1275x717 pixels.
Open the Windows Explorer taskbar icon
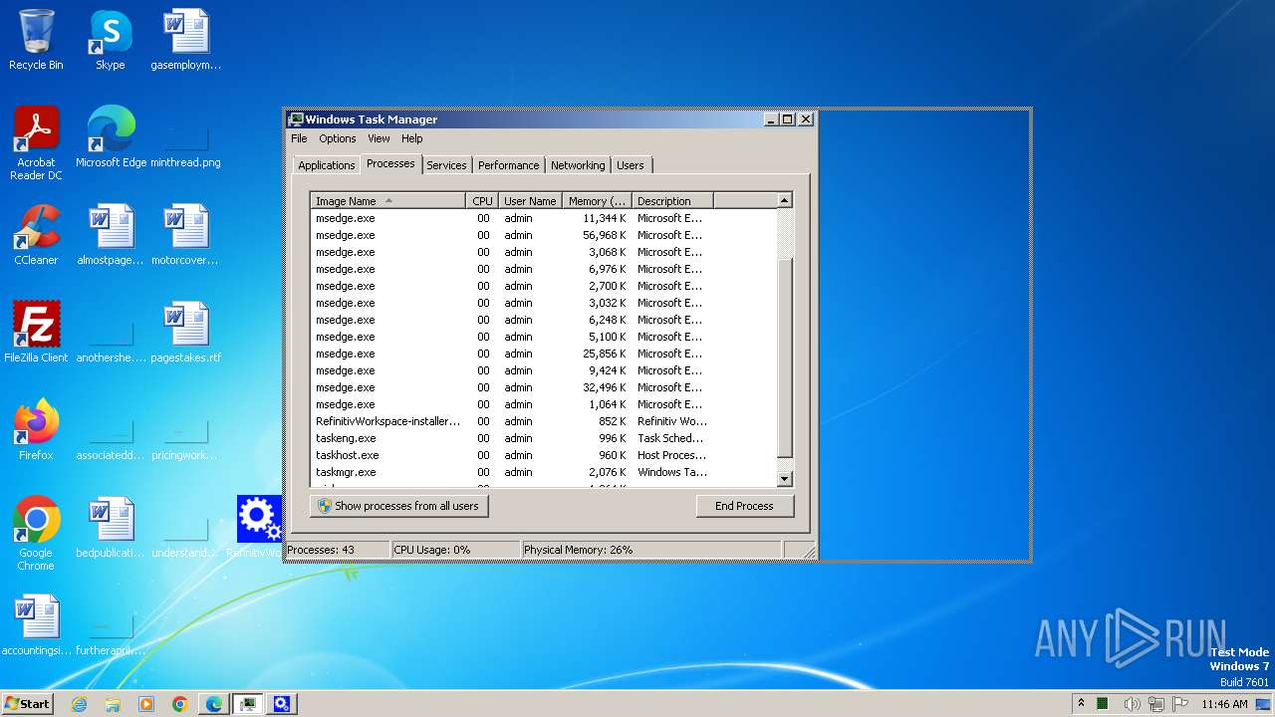point(113,704)
